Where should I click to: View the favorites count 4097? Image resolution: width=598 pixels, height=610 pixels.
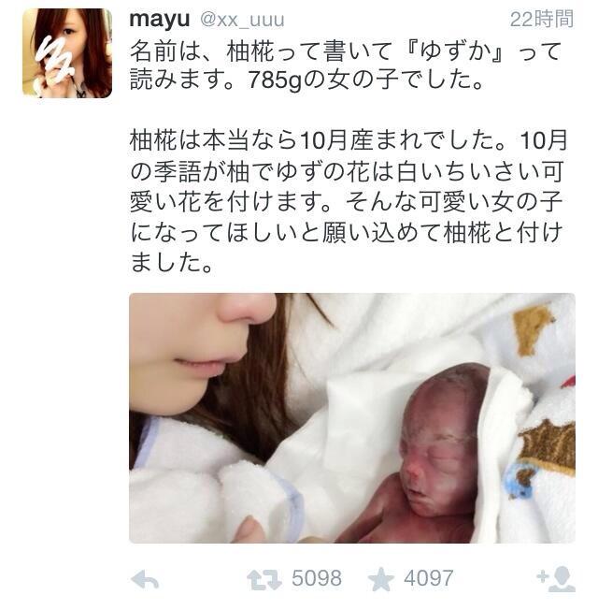pos(429,578)
